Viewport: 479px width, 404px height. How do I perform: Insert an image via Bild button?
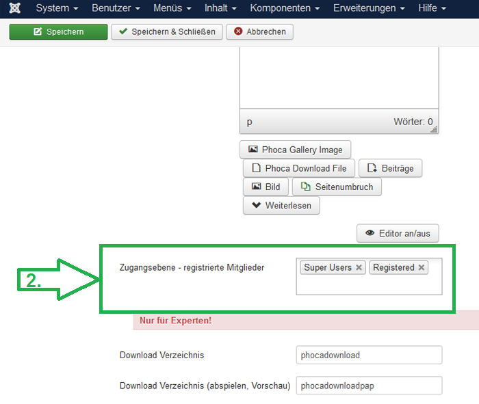[266, 187]
